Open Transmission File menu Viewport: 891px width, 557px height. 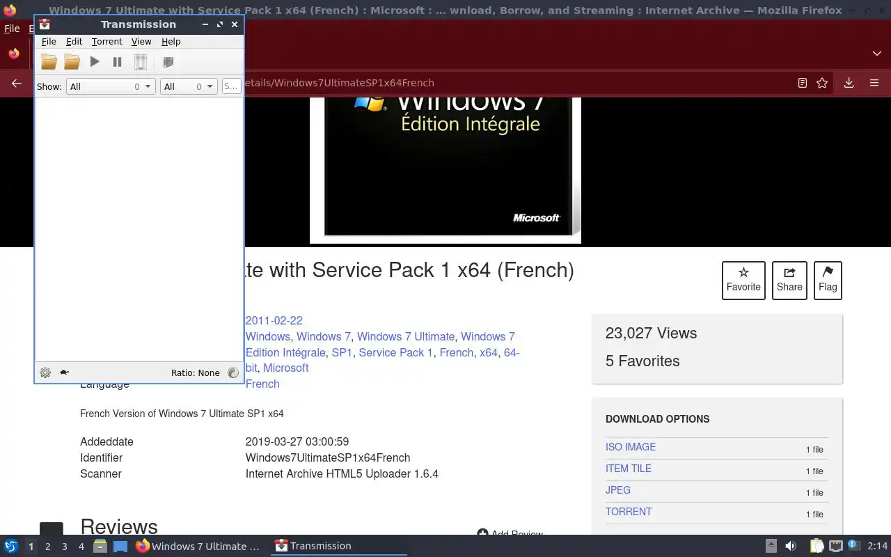click(x=49, y=41)
